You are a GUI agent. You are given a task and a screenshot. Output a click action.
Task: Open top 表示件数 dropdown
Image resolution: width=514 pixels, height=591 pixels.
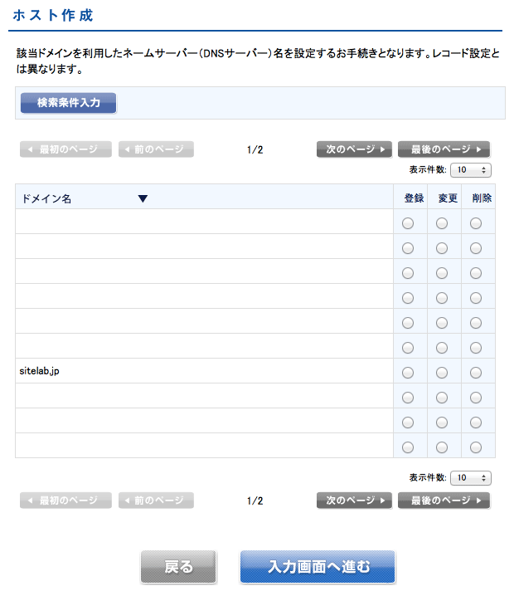coord(471,169)
